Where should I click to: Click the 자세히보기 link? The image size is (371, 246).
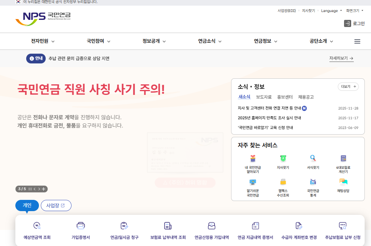[x=341, y=58]
